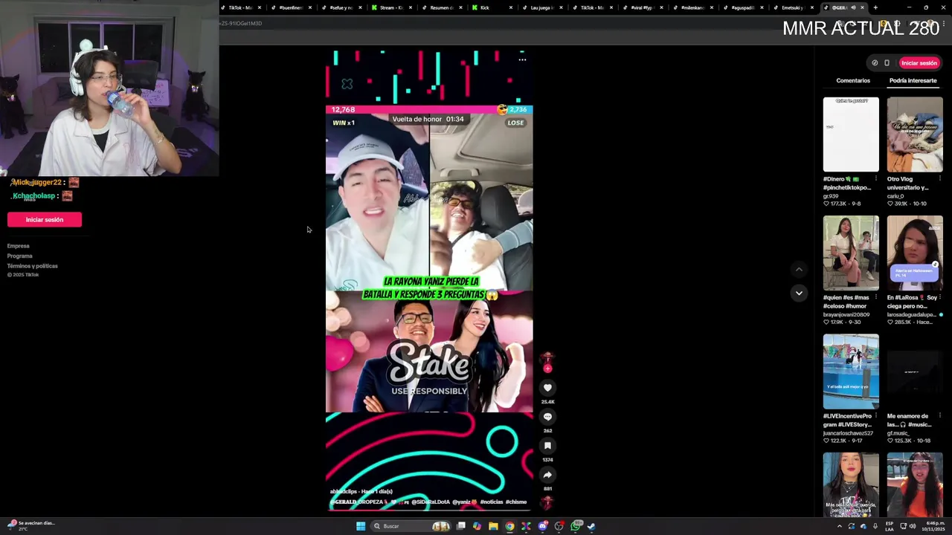Image resolution: width=952 pixels, height=535 pixels.
Task: Open File Explorer from taskbar
Action: (493, 526)
